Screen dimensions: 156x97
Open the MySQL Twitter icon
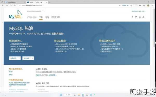click(136, 17)
